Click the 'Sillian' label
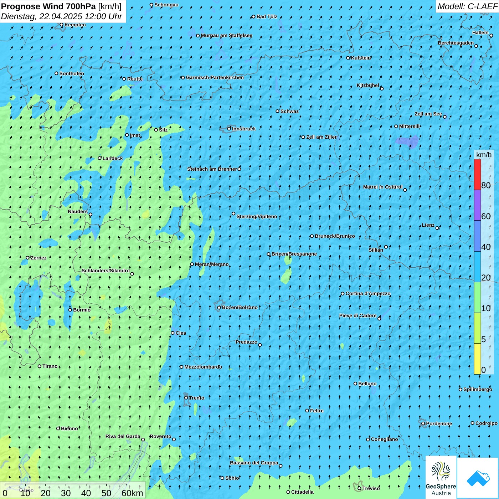Screen dimensions: 499x499 point(376,250)
